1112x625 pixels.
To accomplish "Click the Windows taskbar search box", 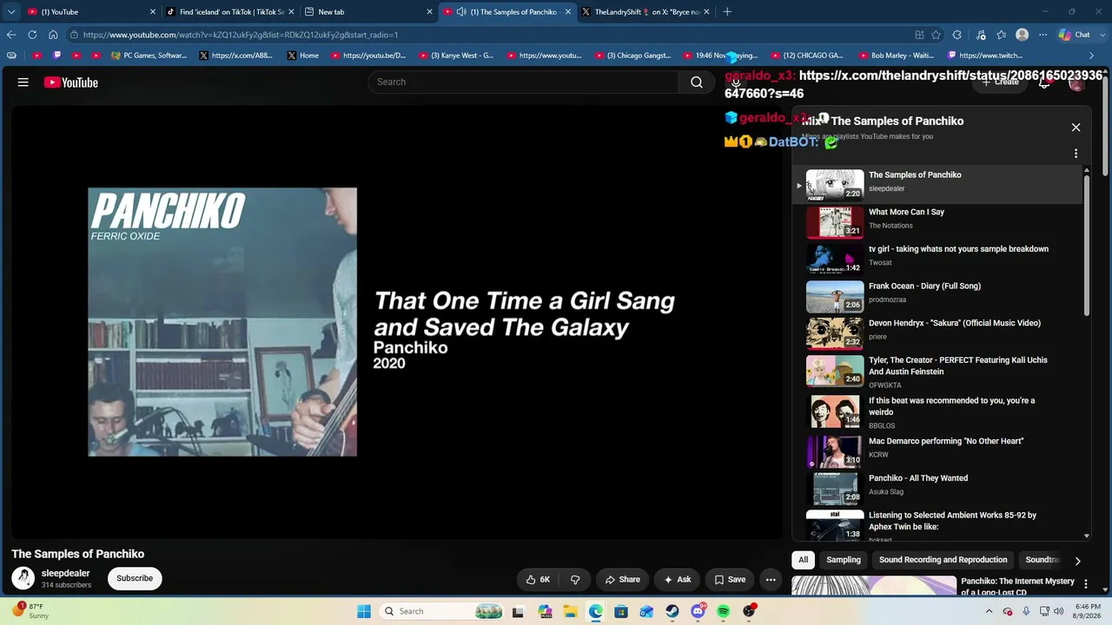I will tap(443, 611).
